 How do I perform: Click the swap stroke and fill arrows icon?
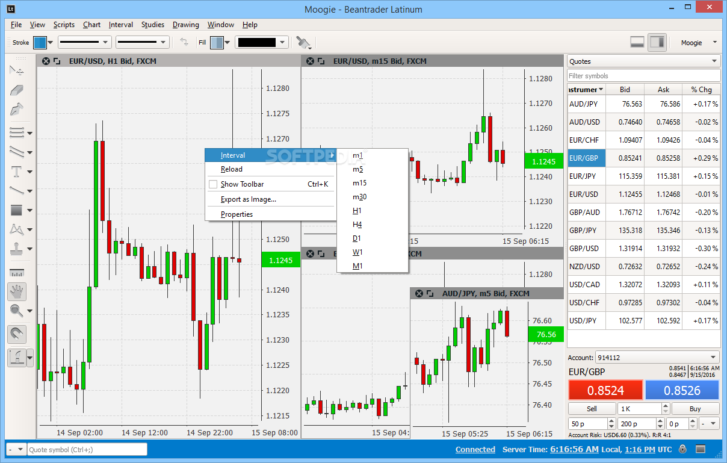point(184,42)
